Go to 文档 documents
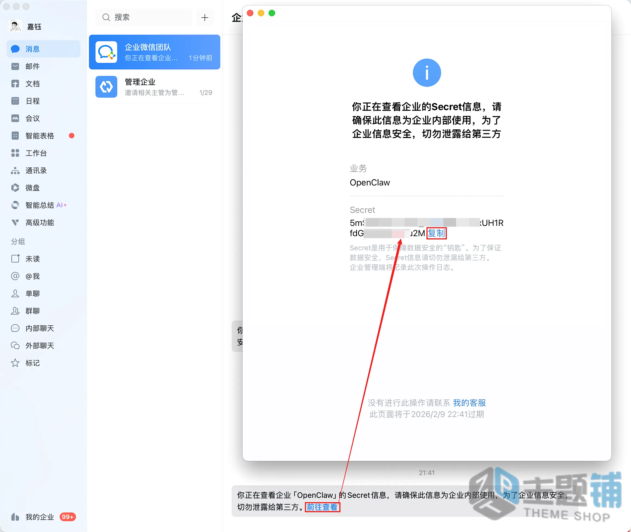631x532 pixels. 43,84
